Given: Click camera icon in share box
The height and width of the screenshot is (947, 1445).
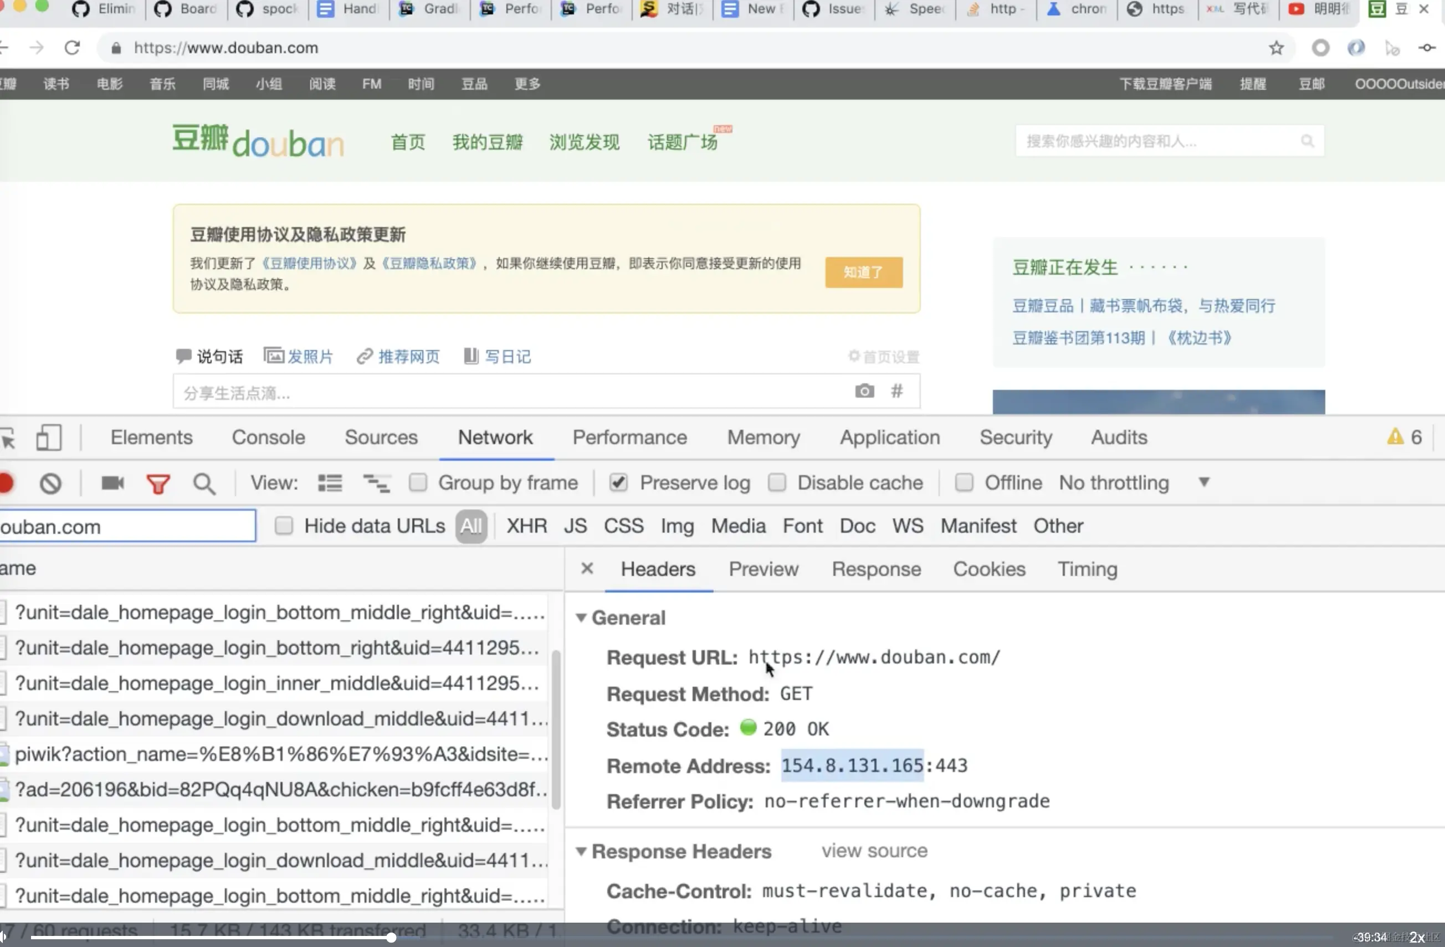Looking at the screenshot, I should click(x=864, y=392).
